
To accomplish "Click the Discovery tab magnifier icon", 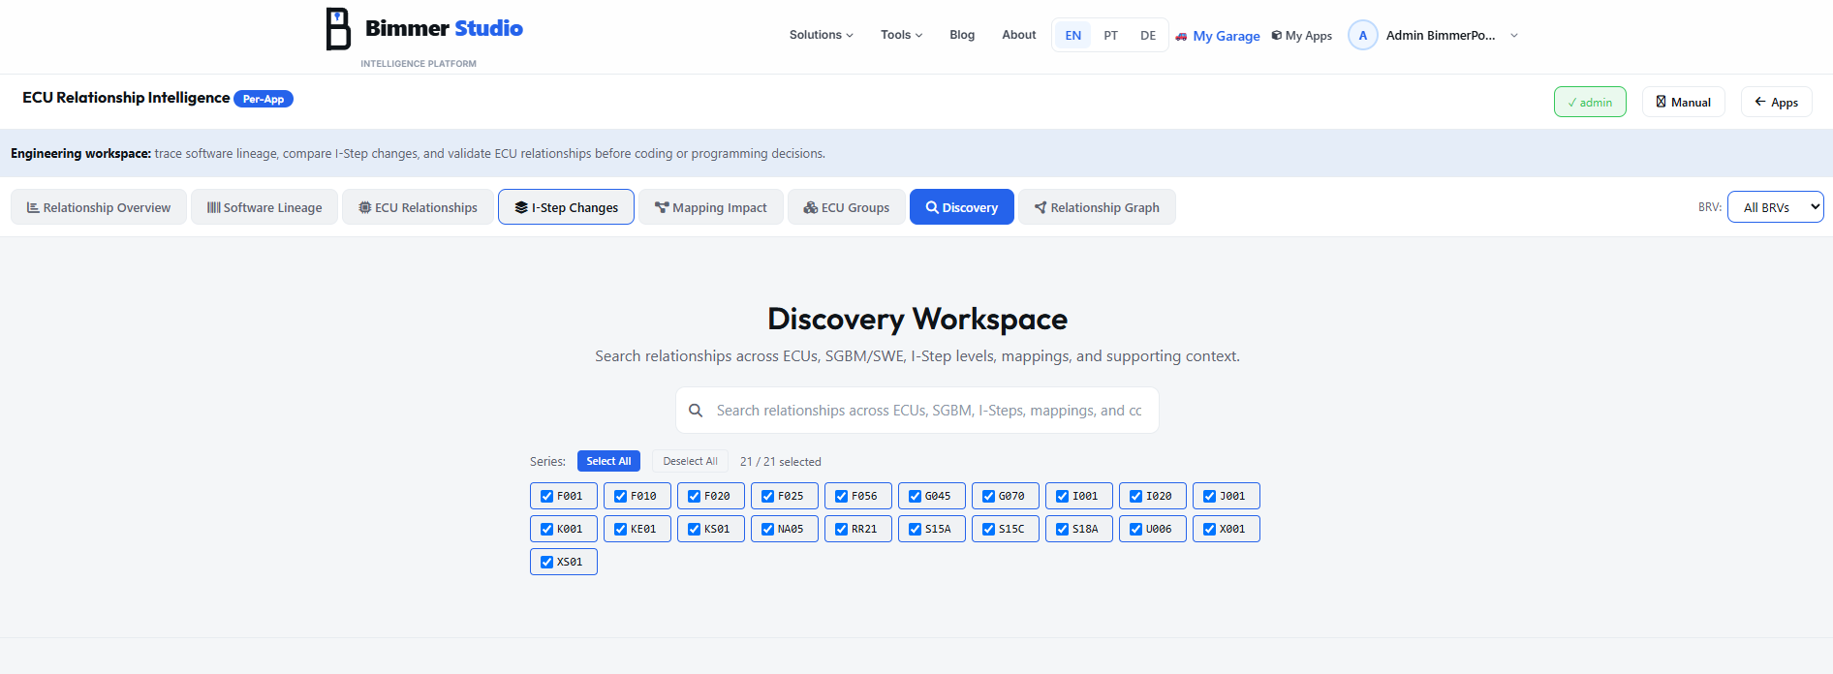I will tap(932, 207).
